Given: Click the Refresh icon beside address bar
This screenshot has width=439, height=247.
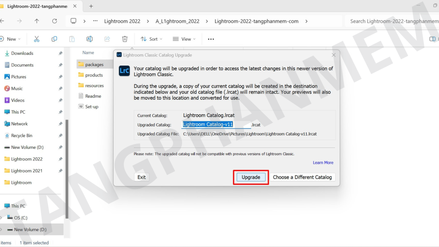Looking at the screenshot, I should coord(54,21).
